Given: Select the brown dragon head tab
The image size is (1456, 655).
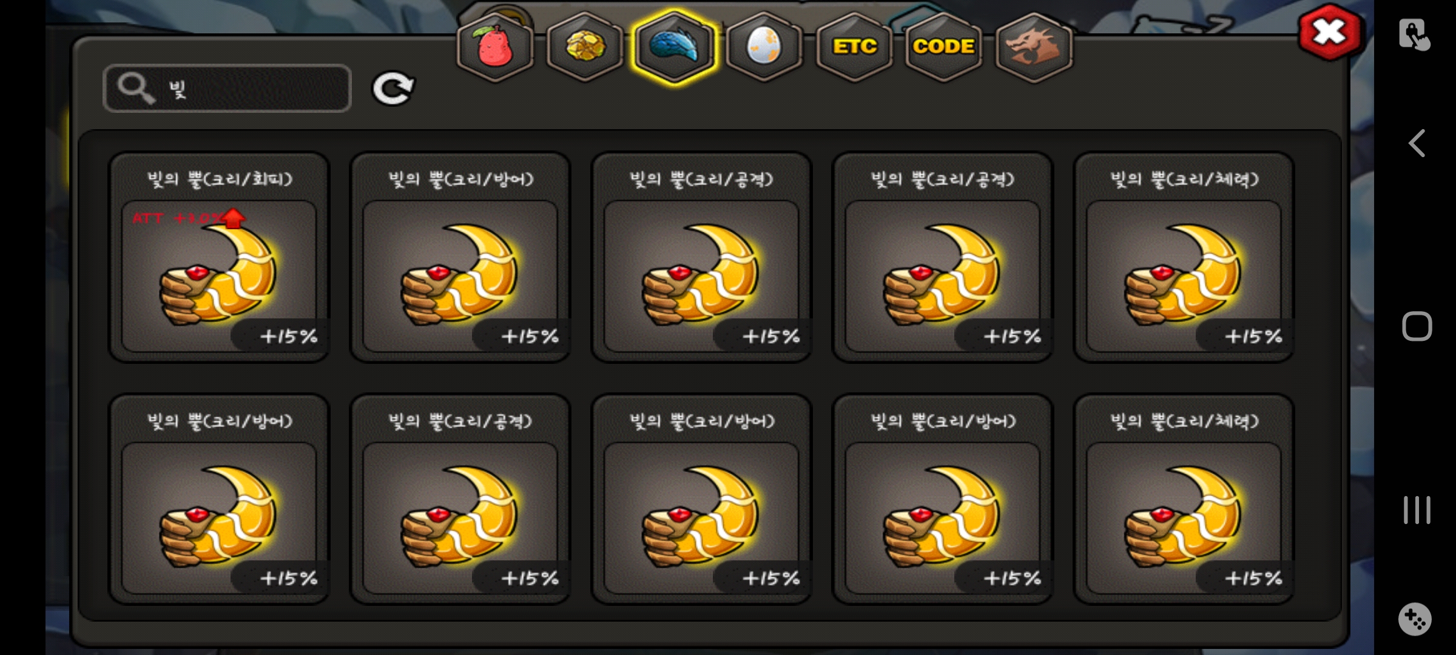Looking at the screenshot, I should 1034,47.
